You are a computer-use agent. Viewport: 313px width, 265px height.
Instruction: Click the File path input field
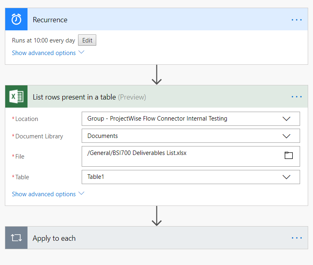(x=190, y=156)
